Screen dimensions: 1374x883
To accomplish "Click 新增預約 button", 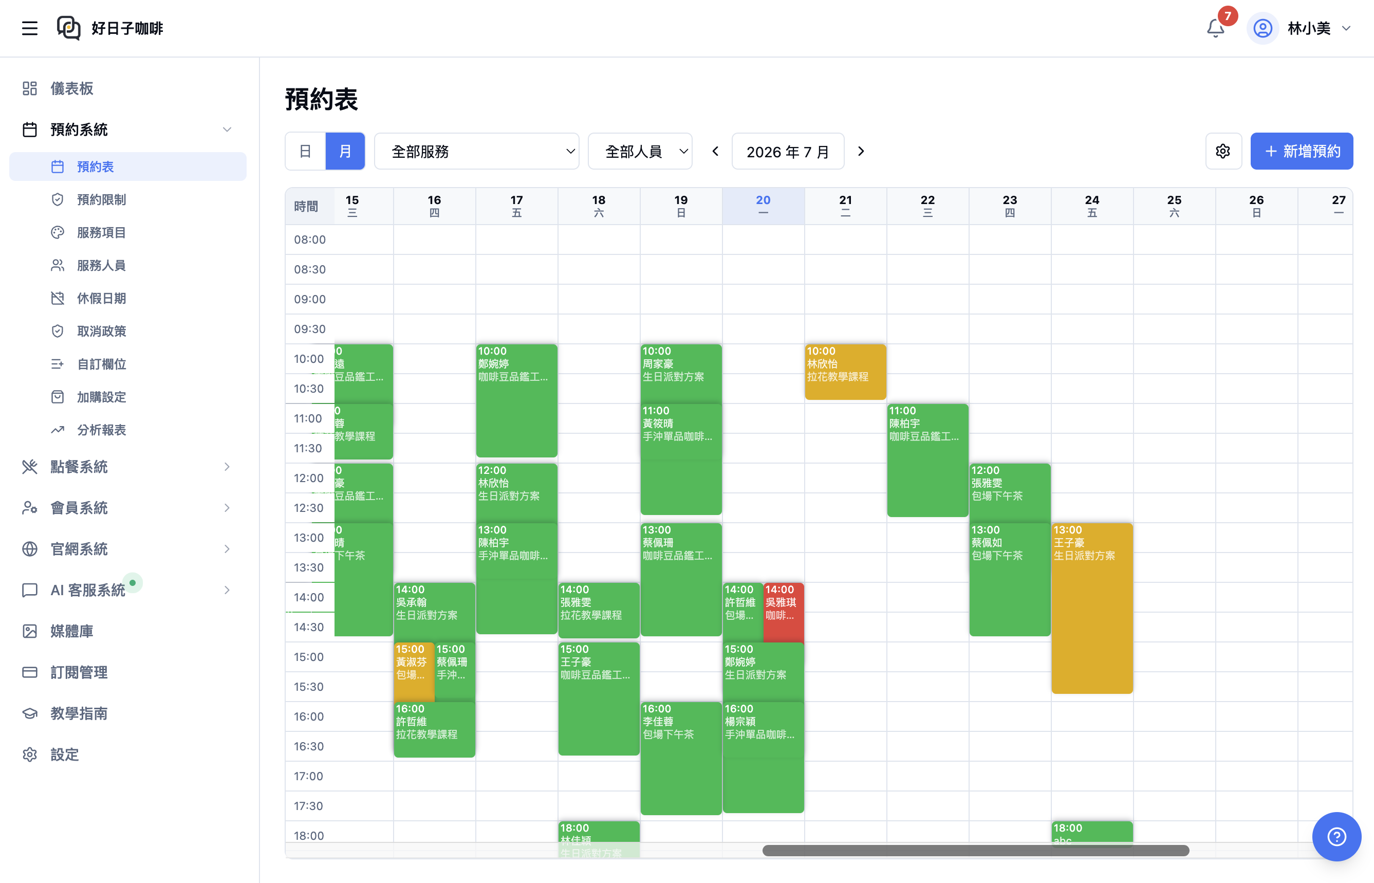I will (1302, 152).
